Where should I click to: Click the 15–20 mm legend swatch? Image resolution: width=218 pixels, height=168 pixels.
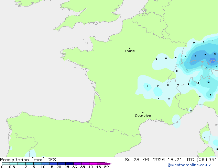(x=54, y=164)
